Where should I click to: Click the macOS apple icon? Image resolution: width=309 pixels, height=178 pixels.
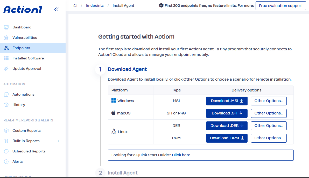pyautogui.click(x=113, y=113)
